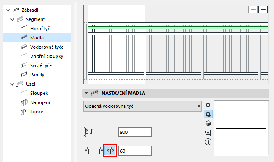Click the highlighted green handrail in preview
The width and height of the screenshot is (274, 162).
(178, 28)
